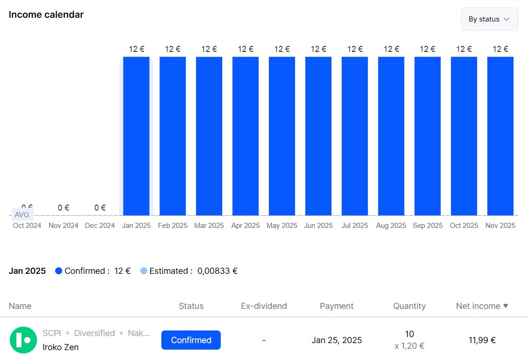Select the Nov 2025 bar
Image resolution: width=528 pixels, height=359 pixels.
click(500, 136)
